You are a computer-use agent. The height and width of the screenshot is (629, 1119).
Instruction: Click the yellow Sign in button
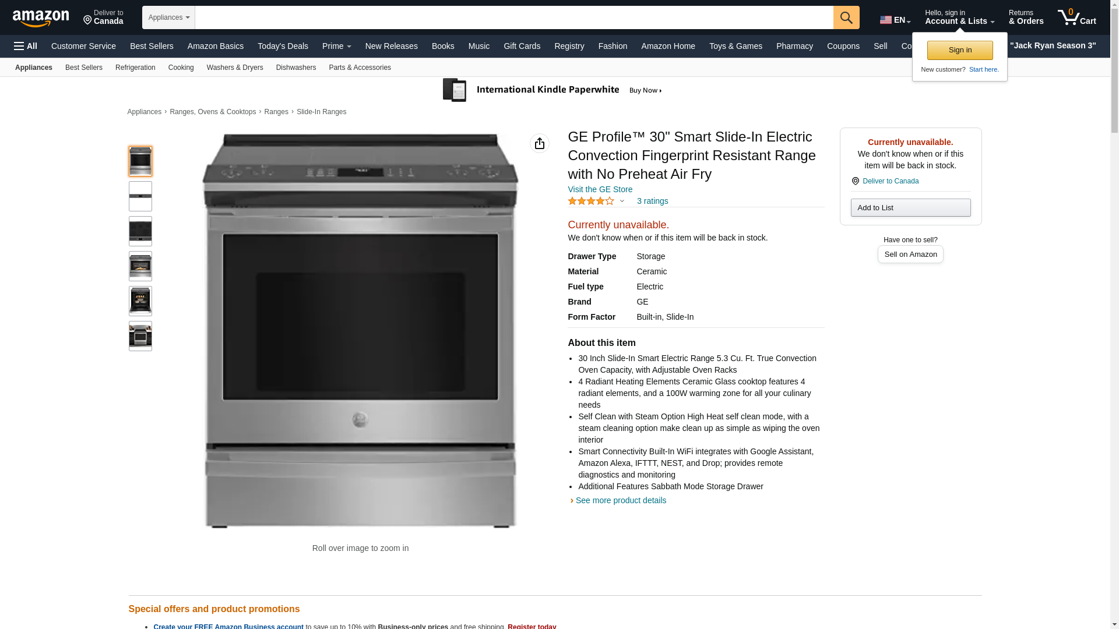click(x=960, y=50)
